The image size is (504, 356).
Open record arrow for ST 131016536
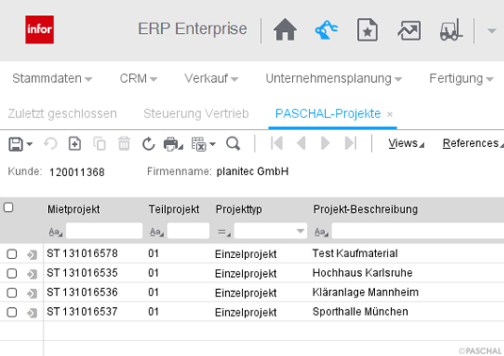click(32, 293)
